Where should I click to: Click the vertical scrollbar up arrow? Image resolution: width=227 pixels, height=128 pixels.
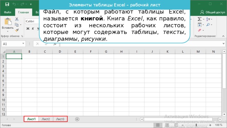[224, 52]
